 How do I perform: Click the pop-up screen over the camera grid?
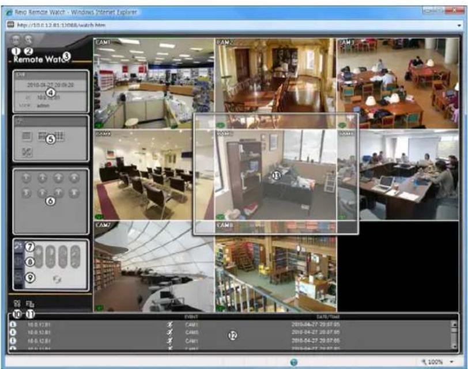tap(275, 174)
